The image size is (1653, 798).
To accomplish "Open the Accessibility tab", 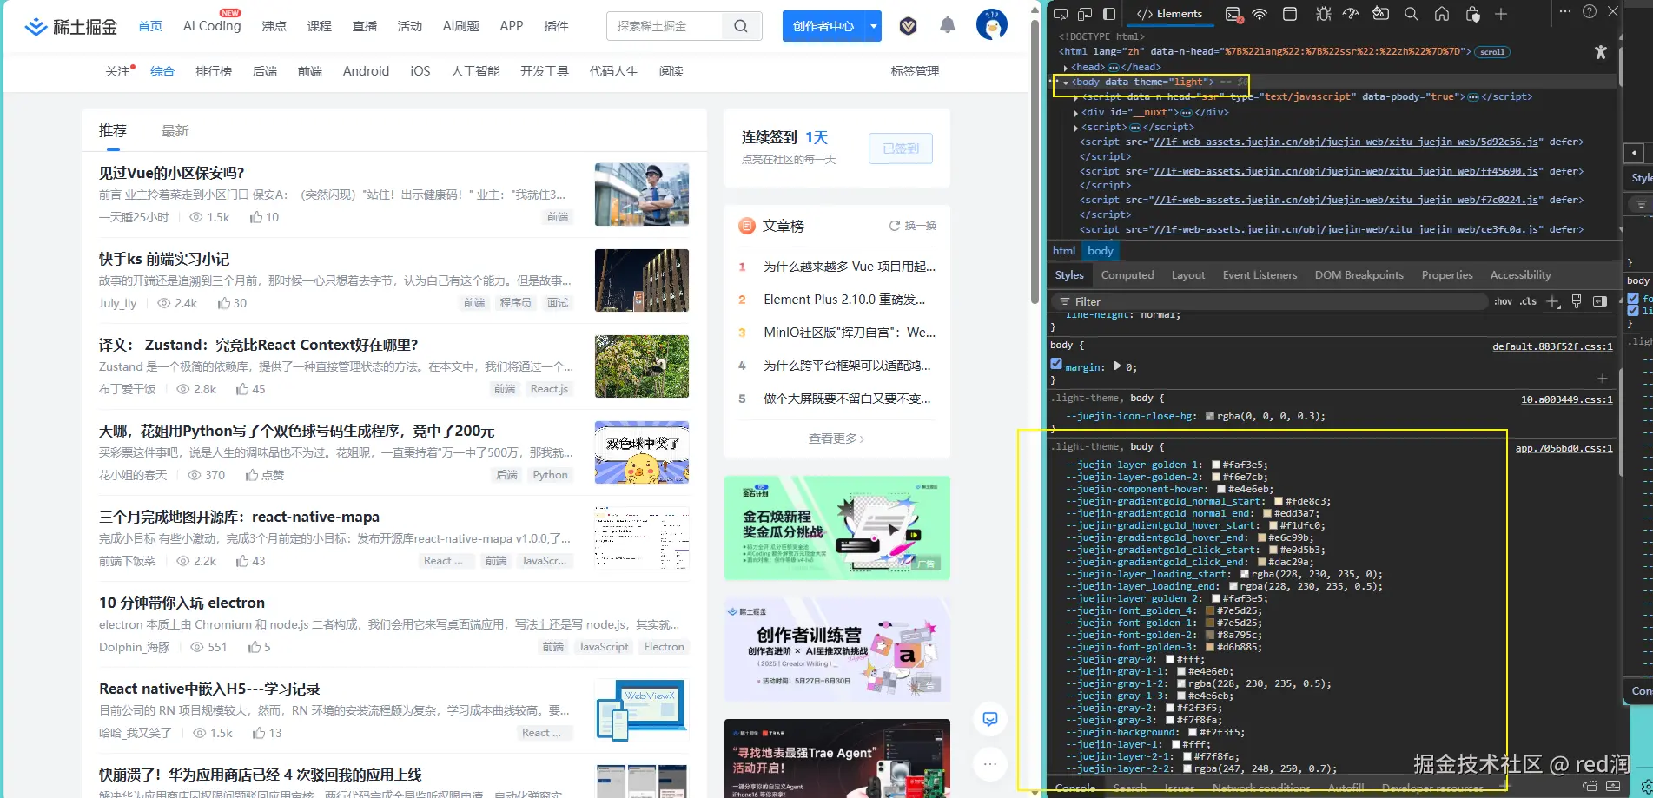I will click(x=1520, y=275).
